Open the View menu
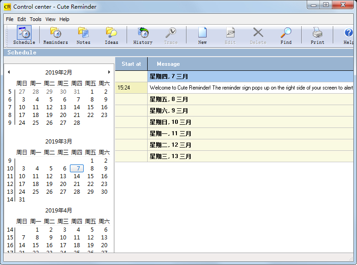 click(x=50, y=19)
